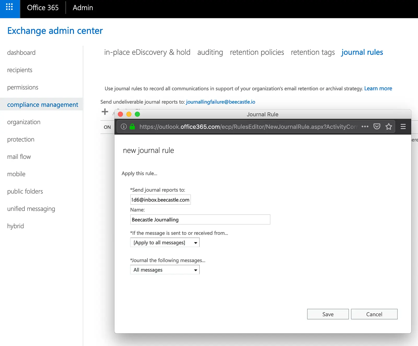Image resolution: width=418 pixels, height=346 pixels.
Task: Follow the Learn more link
Action: tap(378, 88)
